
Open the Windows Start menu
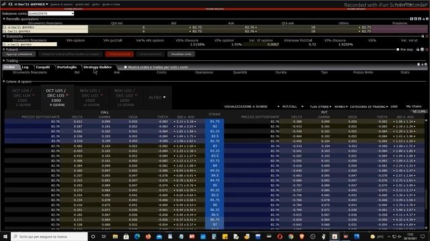[x=5, y=236]
